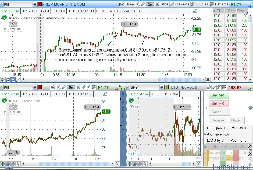Change the 1m timeframe on the main chart
253x170 pixels.
coord(150,4)
